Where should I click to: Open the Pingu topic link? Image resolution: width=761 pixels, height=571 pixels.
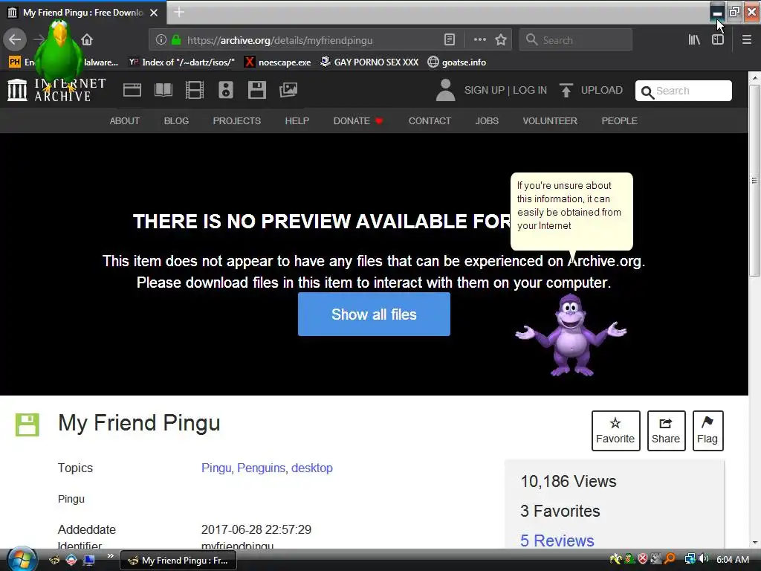216,468
